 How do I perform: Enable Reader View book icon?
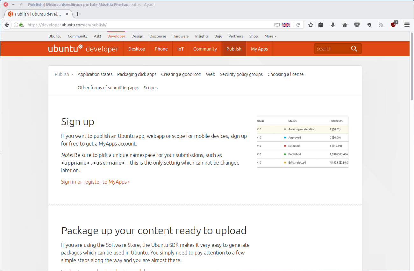point(277,25)
